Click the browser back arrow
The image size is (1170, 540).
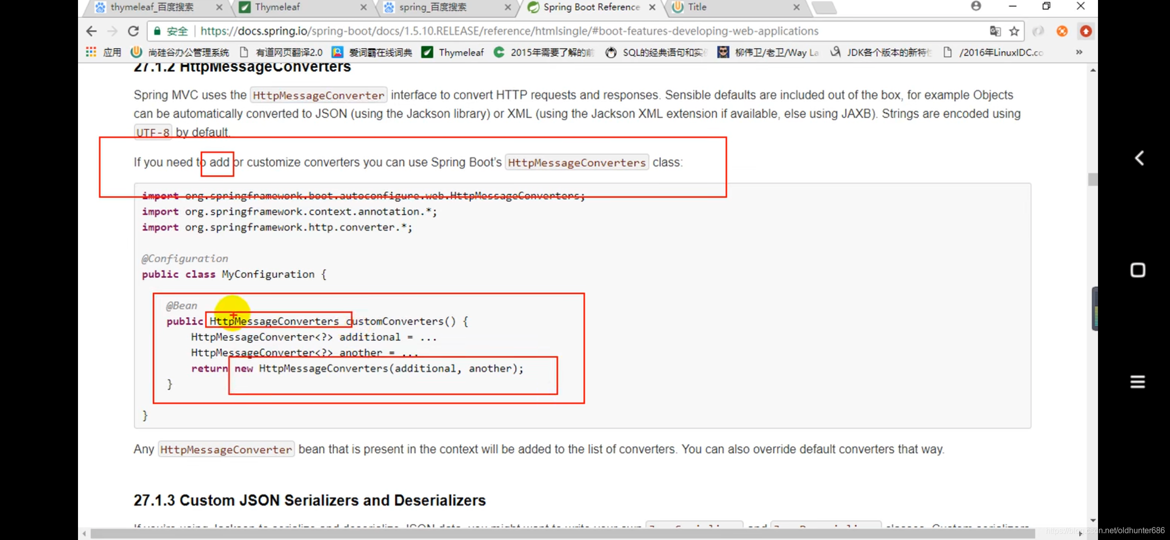[91, 31]
